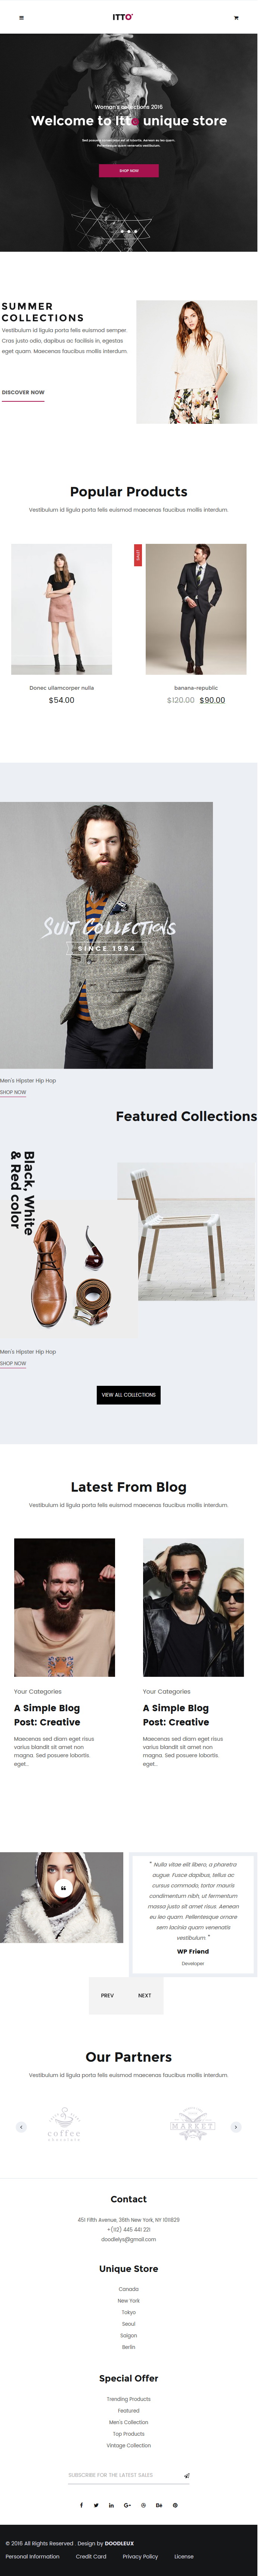Open the Google Plus icon
Viewport: 263px width, 2576px height.
pyautogui.click(x=127, y=2505)
